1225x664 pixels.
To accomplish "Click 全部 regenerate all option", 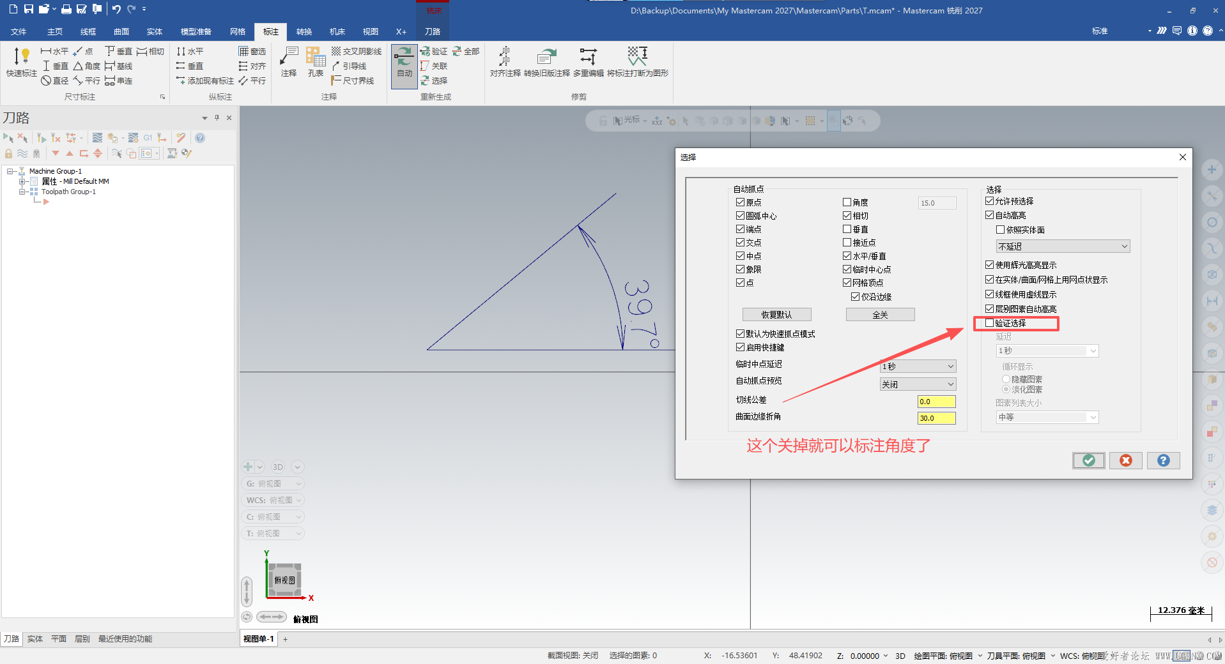I will pos(466,51).
